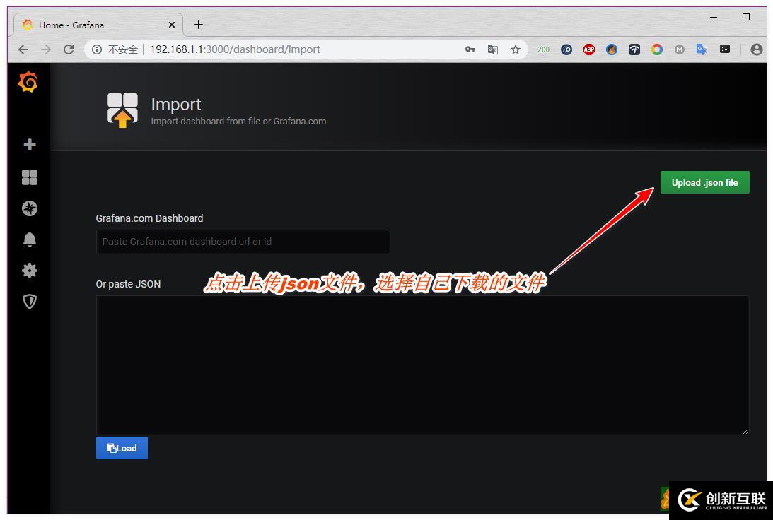Click the wifi-style dark extension icon
Image resolution: width=773 pixels, height=520 pixels.
(x=634, y=49)
